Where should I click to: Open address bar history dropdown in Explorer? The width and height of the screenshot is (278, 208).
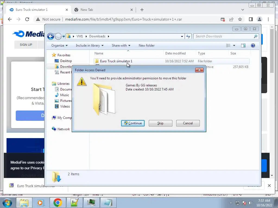click(182, 37)
